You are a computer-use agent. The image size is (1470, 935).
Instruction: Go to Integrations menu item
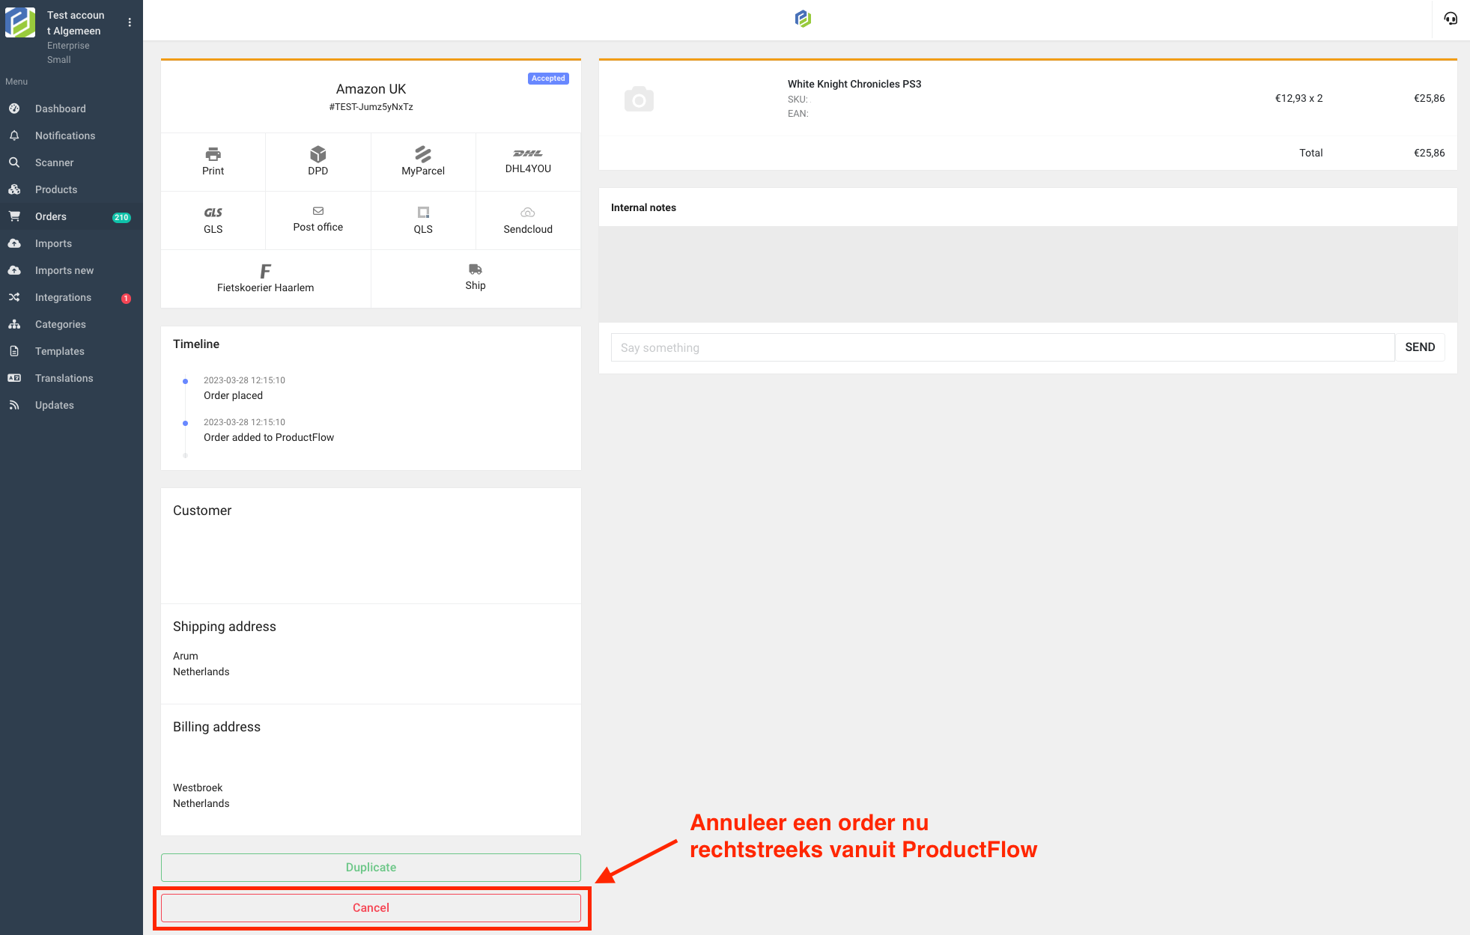tap(63, 297)
